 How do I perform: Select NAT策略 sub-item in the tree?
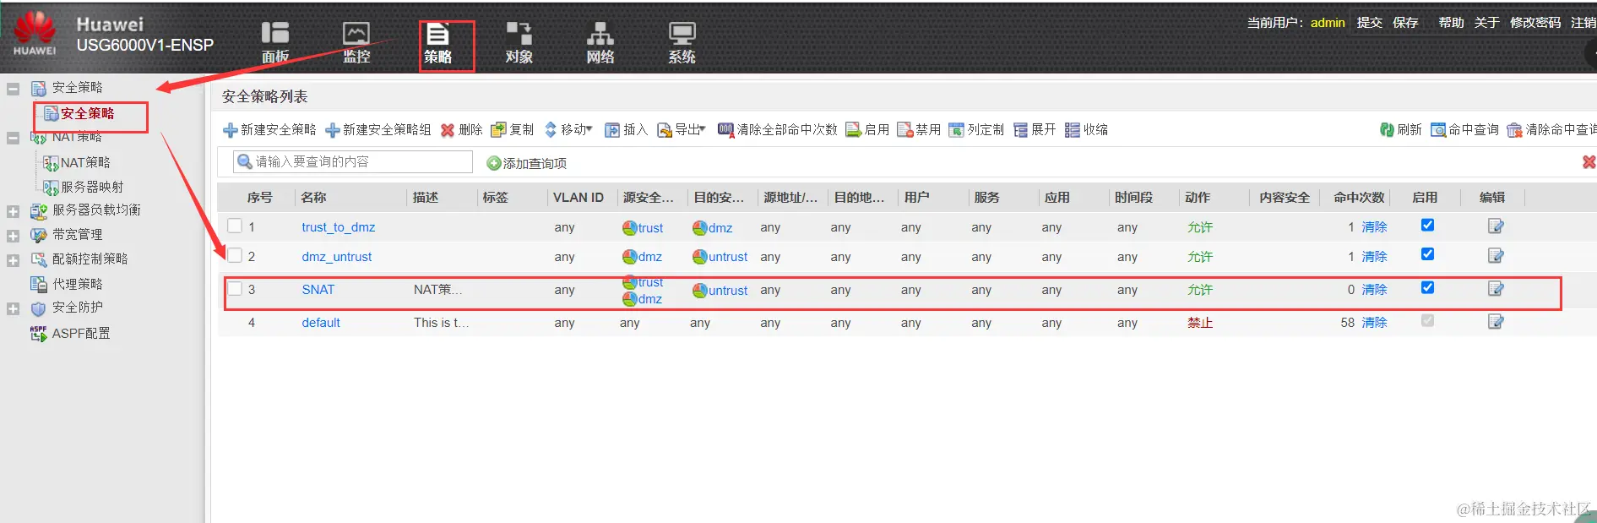85,162
